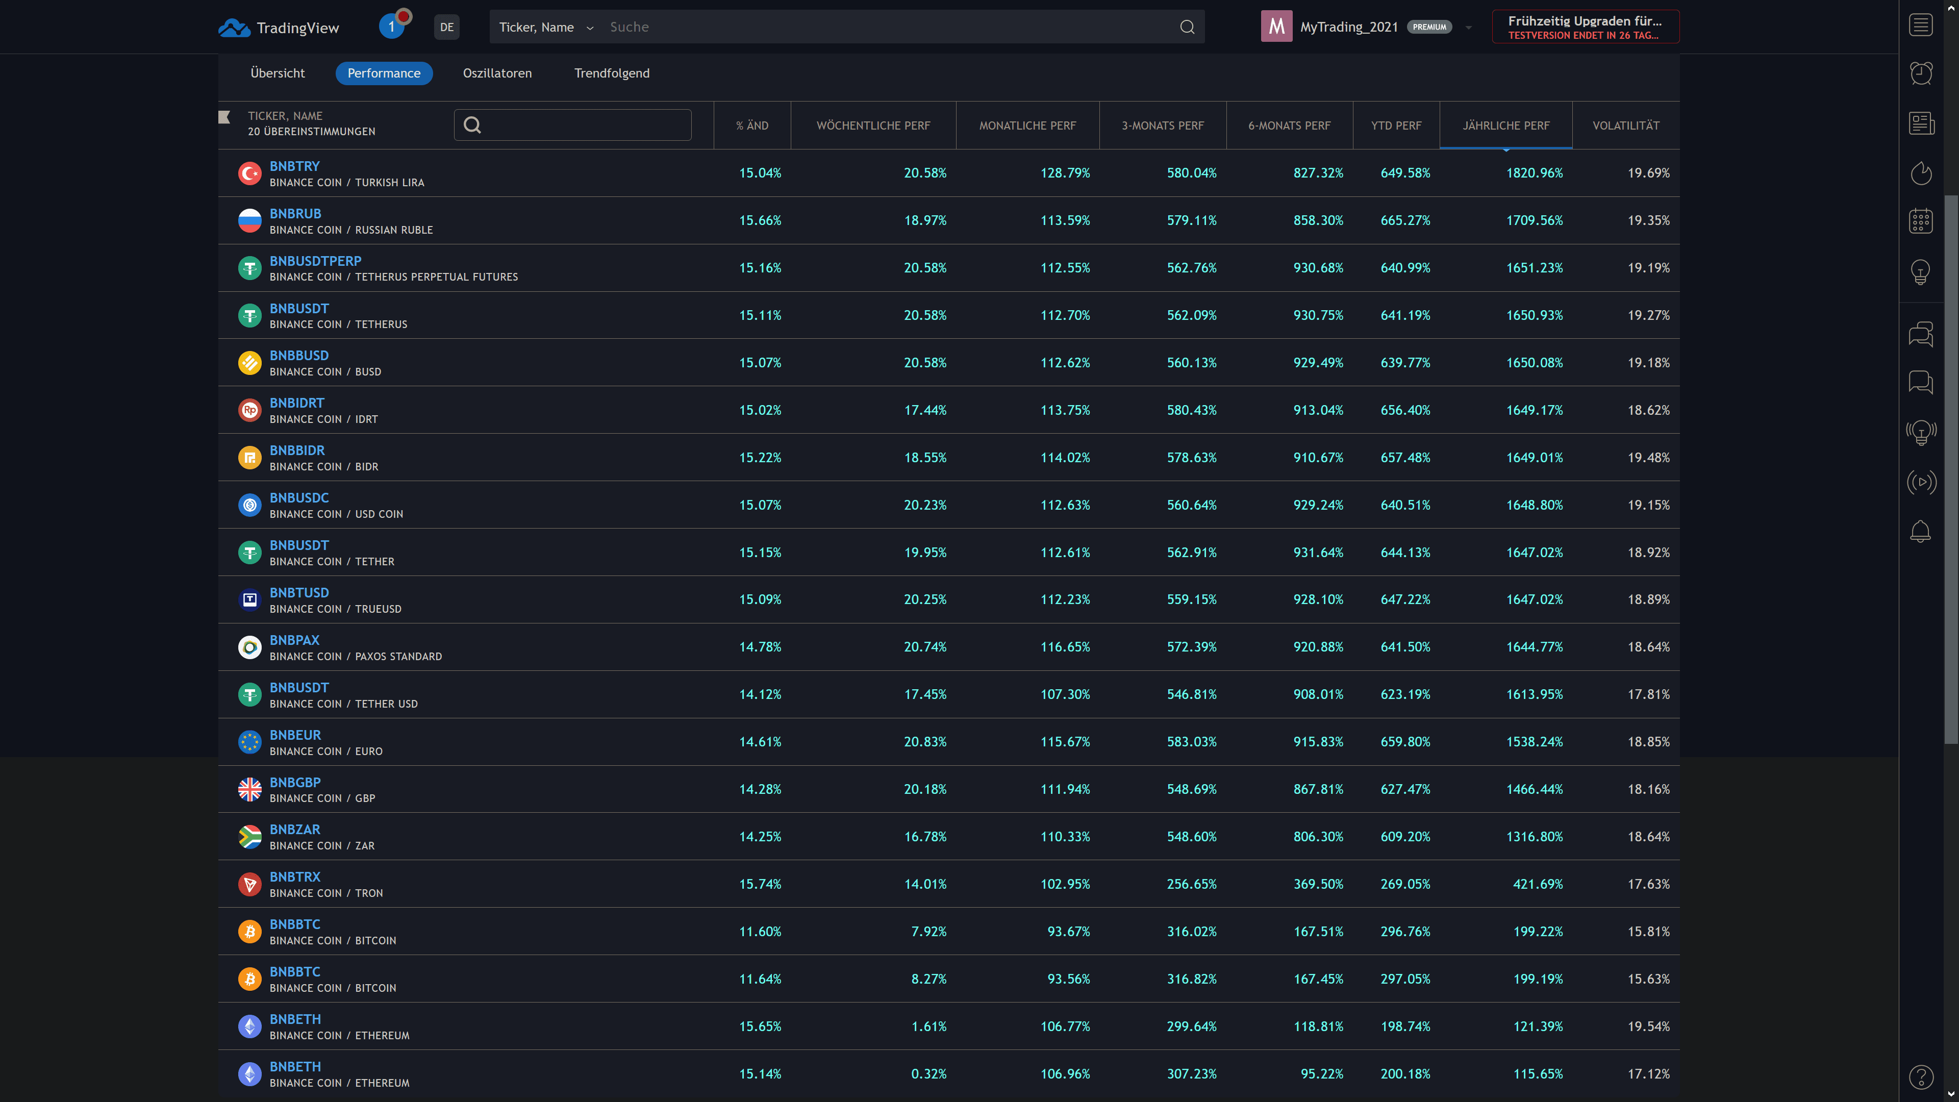The image size is (1959, 1102).
Task: Open the BNBGBP ticker link
Action: point(295,782)
